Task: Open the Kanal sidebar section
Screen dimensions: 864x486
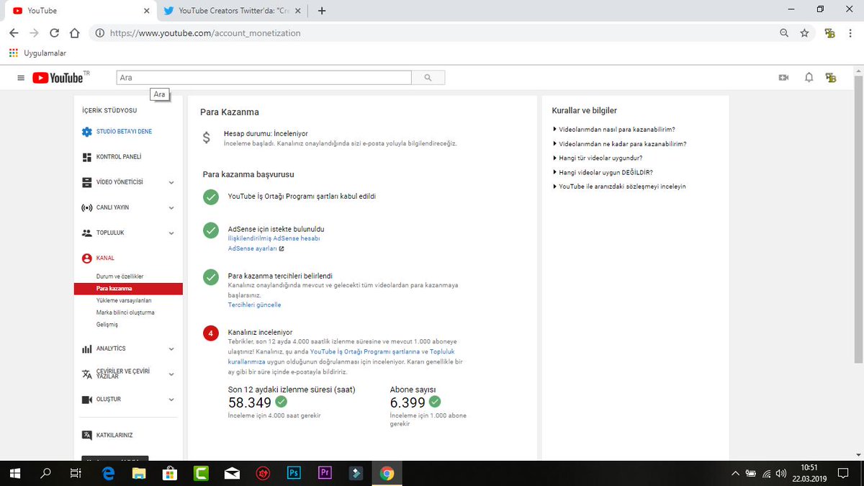Action: pos(105,258)
